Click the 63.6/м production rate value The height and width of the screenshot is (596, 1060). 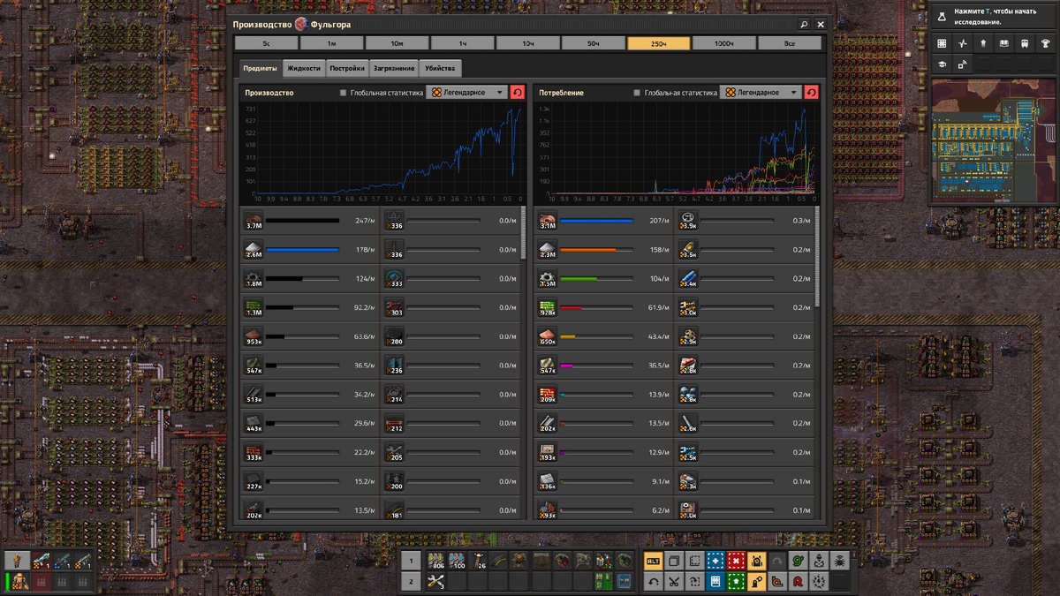[x=365, y=336]
